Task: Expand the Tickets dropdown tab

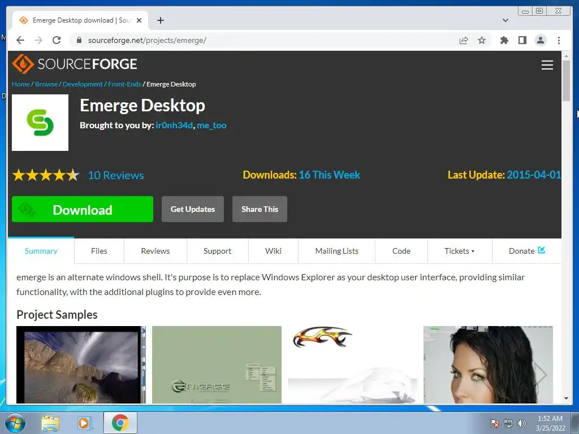Action: (x=460, y=251)
